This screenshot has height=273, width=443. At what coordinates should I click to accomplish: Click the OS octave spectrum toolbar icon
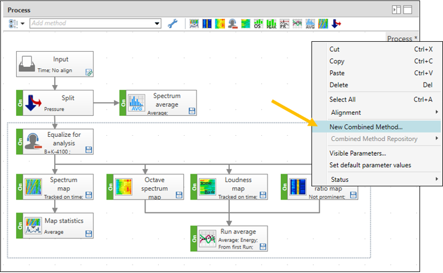259,23
